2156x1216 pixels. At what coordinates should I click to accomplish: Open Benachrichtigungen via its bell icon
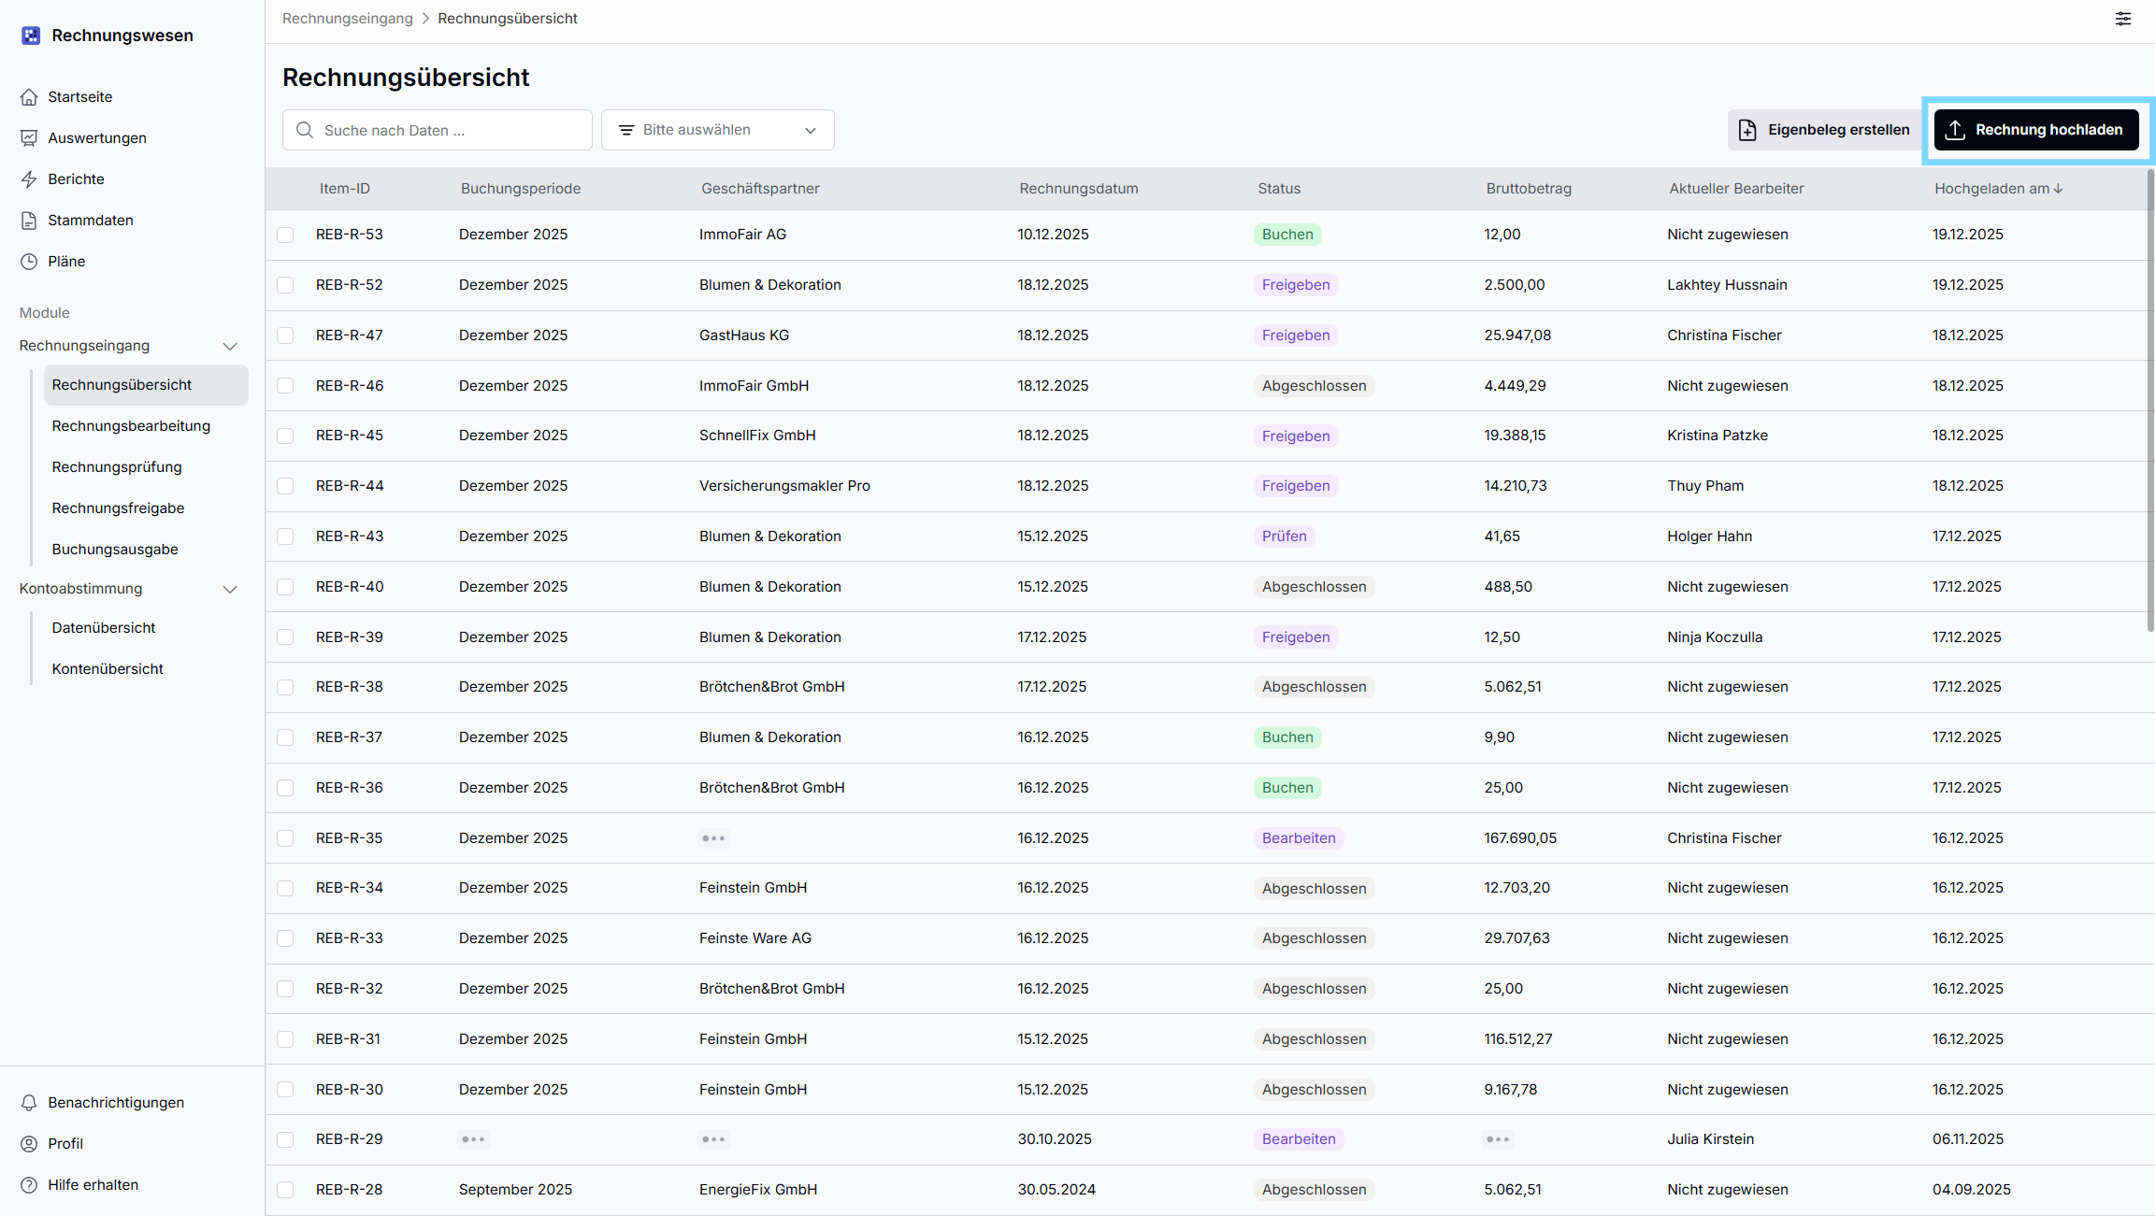point(29,1103)
